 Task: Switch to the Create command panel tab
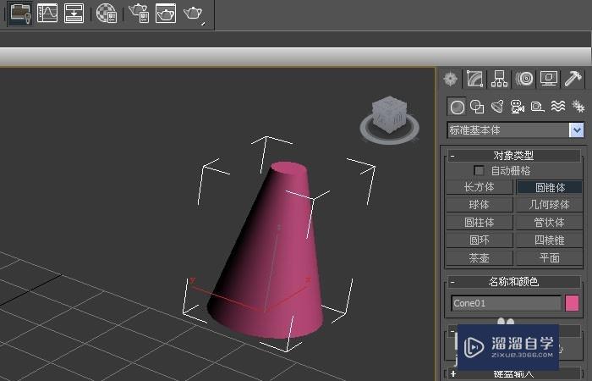pyautogui.click(x=451, y=79)
